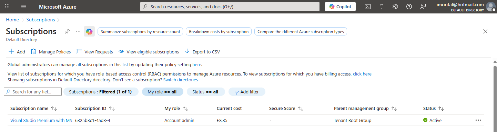Click the policy setting 'here' link
Screen dimensions: 497x132
196,64
